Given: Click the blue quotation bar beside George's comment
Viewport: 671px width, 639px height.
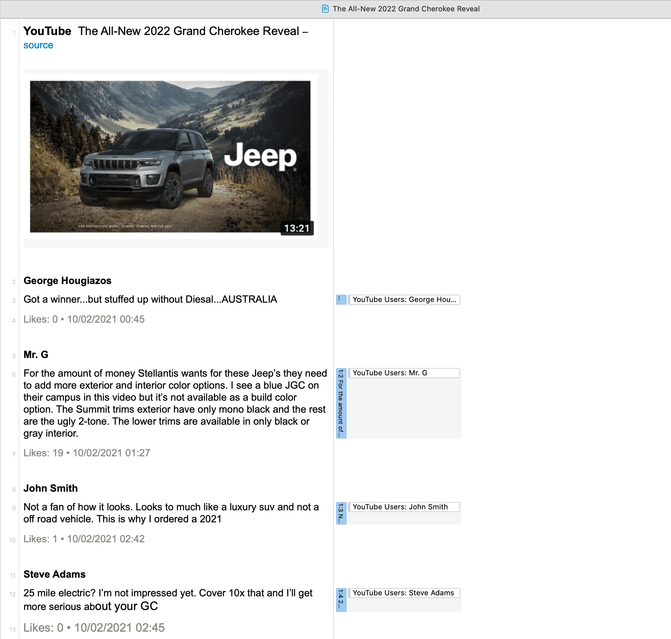Looking at the screenshot, I should (x=341, y=300).
